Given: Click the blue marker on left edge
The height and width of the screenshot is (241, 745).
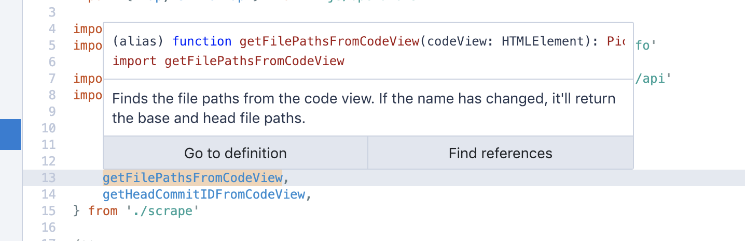Looking at the screenshot, I should [10, 134].
